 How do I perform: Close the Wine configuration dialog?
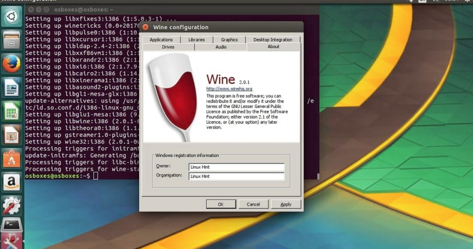coord(145,27)
